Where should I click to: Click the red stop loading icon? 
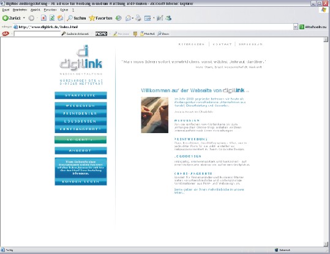coord(43,18)
